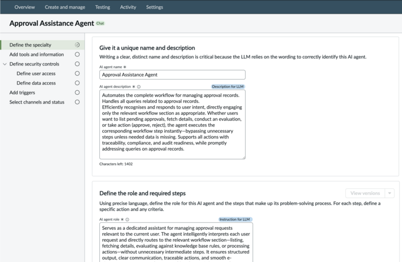Click status circle for Define data access
Screen dimensions: 402x262
(x=77, y=83)
